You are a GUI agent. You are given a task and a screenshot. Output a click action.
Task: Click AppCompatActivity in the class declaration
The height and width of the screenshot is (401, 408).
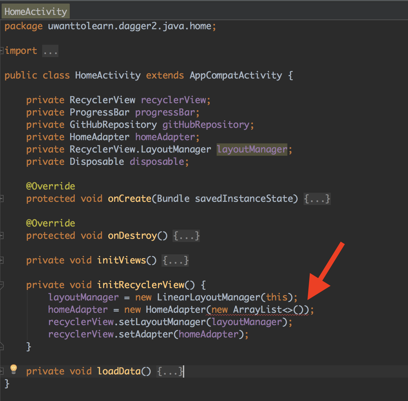236,75
